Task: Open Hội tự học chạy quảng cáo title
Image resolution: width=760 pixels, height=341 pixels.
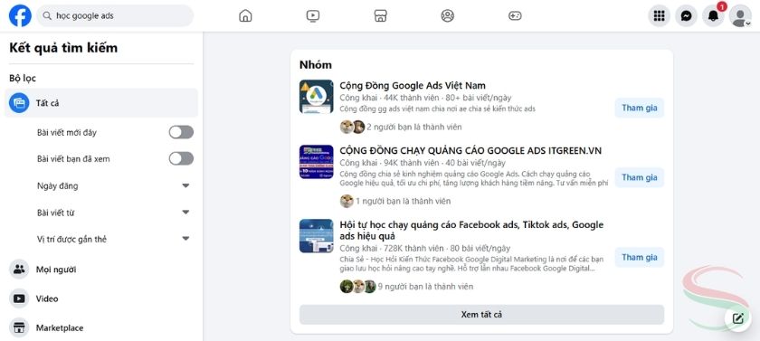Action: coord(471,230)
